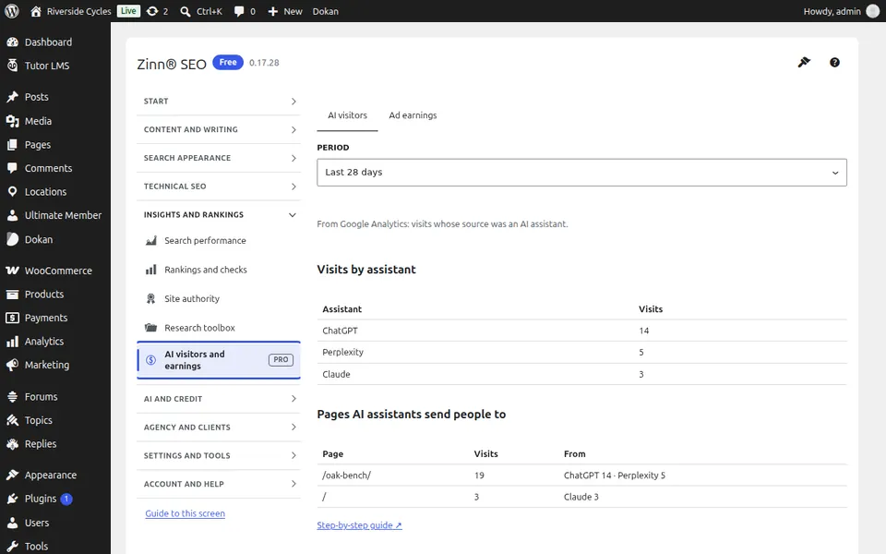
Task: Click the Dokan admin bar item
Action: pos(326,11)
